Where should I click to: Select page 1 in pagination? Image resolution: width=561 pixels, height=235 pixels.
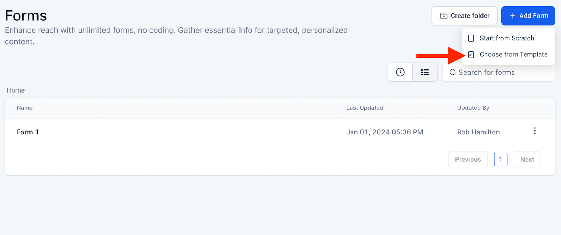501,160
